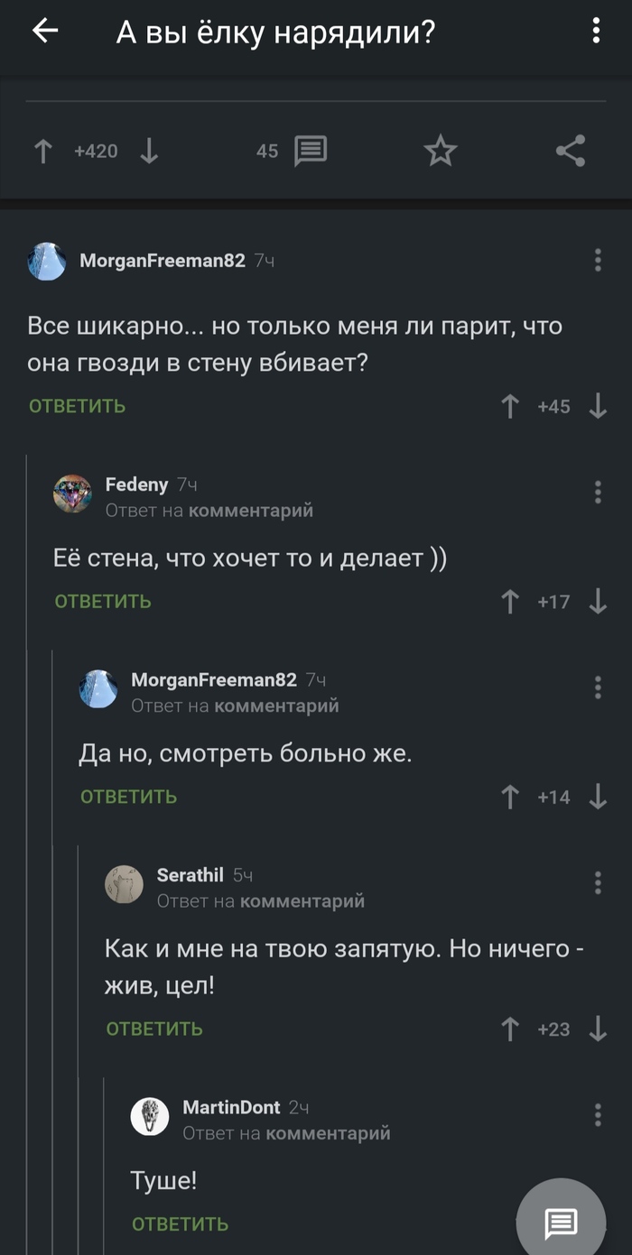Screen dimensions: 632x1255
Task: Open the post overflow menu at top right
Action: pyautogui.click(x=595, y=31)
